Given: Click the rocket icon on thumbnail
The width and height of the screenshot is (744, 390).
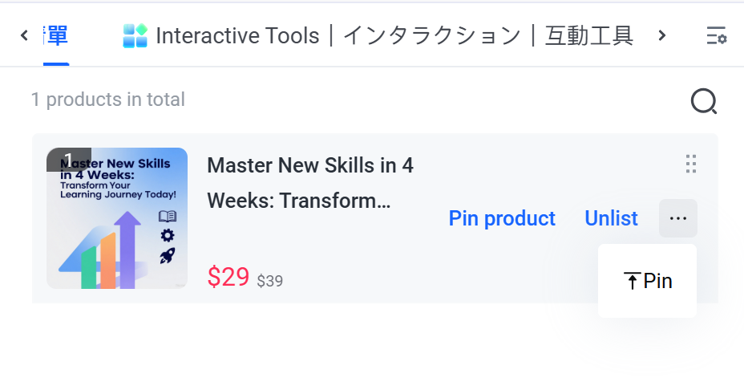Looking at the screenshot, I should point(167,255).
